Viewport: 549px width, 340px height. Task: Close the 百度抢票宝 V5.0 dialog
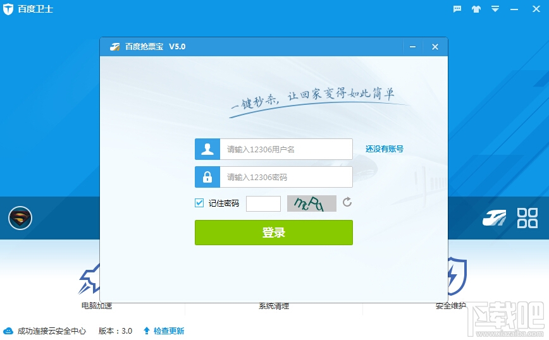pyautogui.click(x=435, y=47)
